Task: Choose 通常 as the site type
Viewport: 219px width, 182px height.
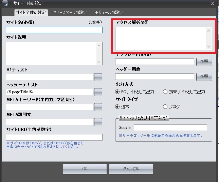Action: click(x=117, y=106)
